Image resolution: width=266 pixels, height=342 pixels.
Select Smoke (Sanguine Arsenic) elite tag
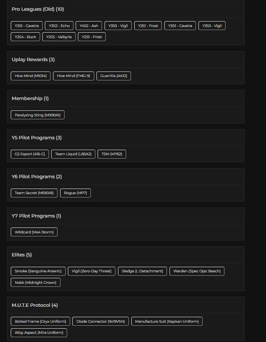[x=38, y=271]
